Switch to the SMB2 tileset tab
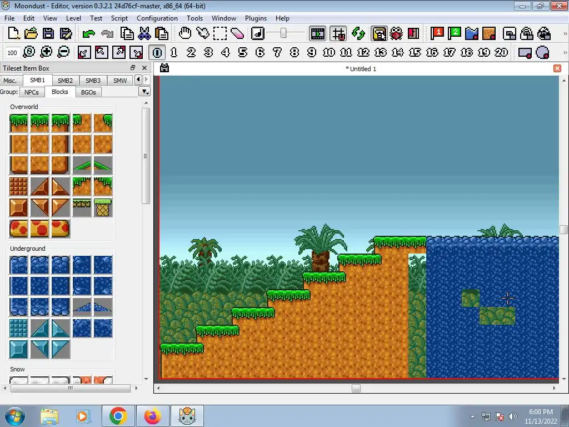Image resolution: width=569 pixels, height=427 pixels. pyautogui.click(x=66, y=81)
